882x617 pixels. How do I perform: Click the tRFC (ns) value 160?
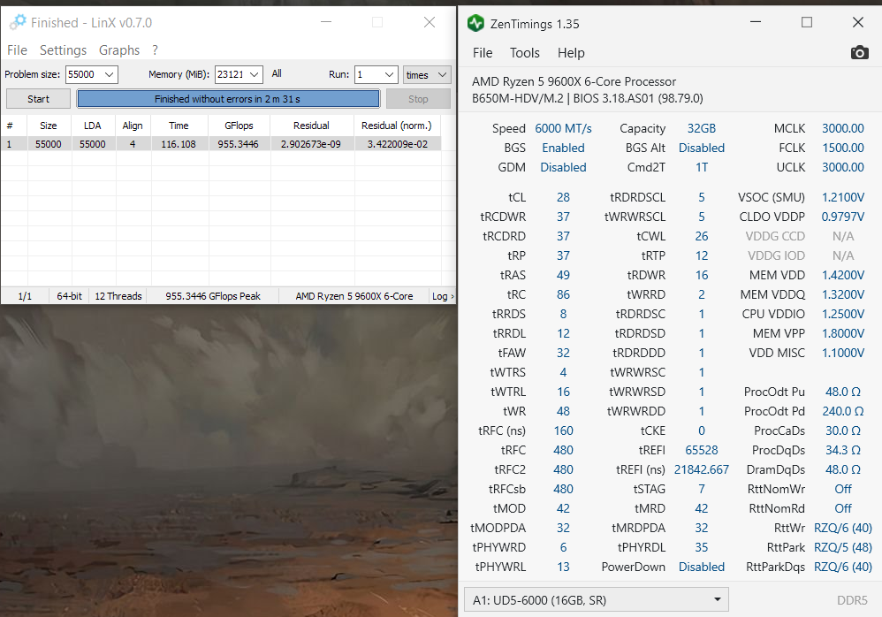(563, 430)
